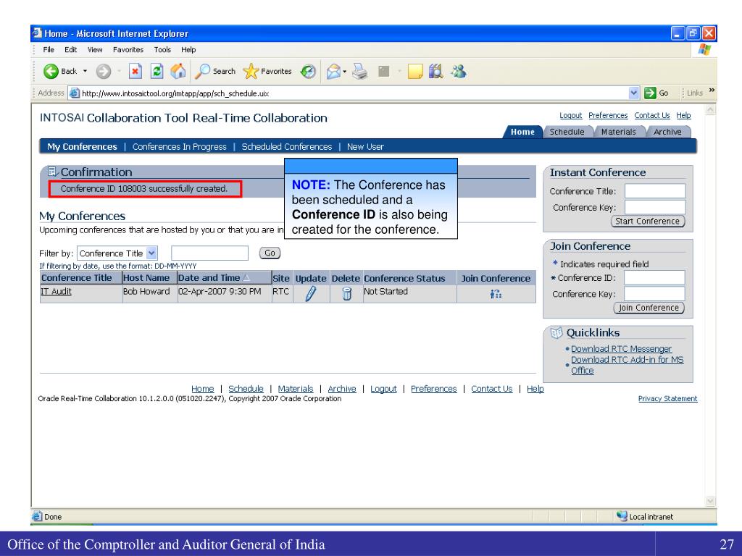Click the page icon in the address bar
742x556 pixels.
[x=75, y=93]
